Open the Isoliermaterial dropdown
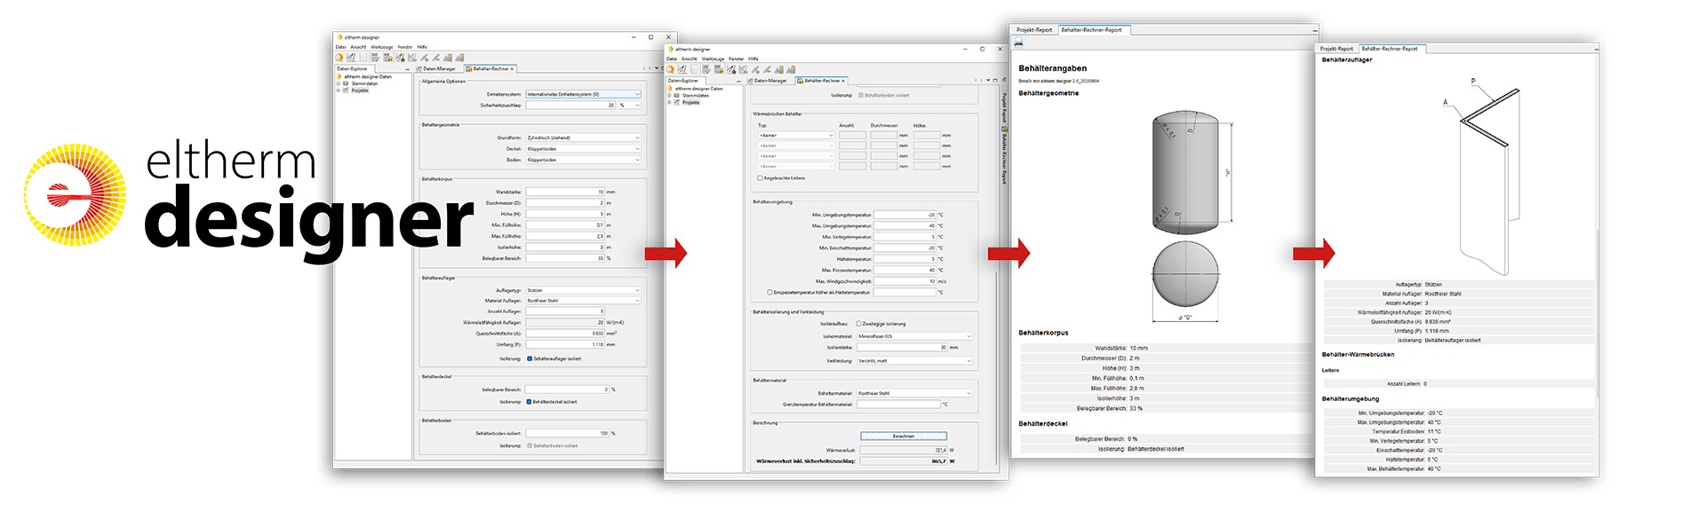The height and width of the screenshot is (511, 1706). point(914,336)
